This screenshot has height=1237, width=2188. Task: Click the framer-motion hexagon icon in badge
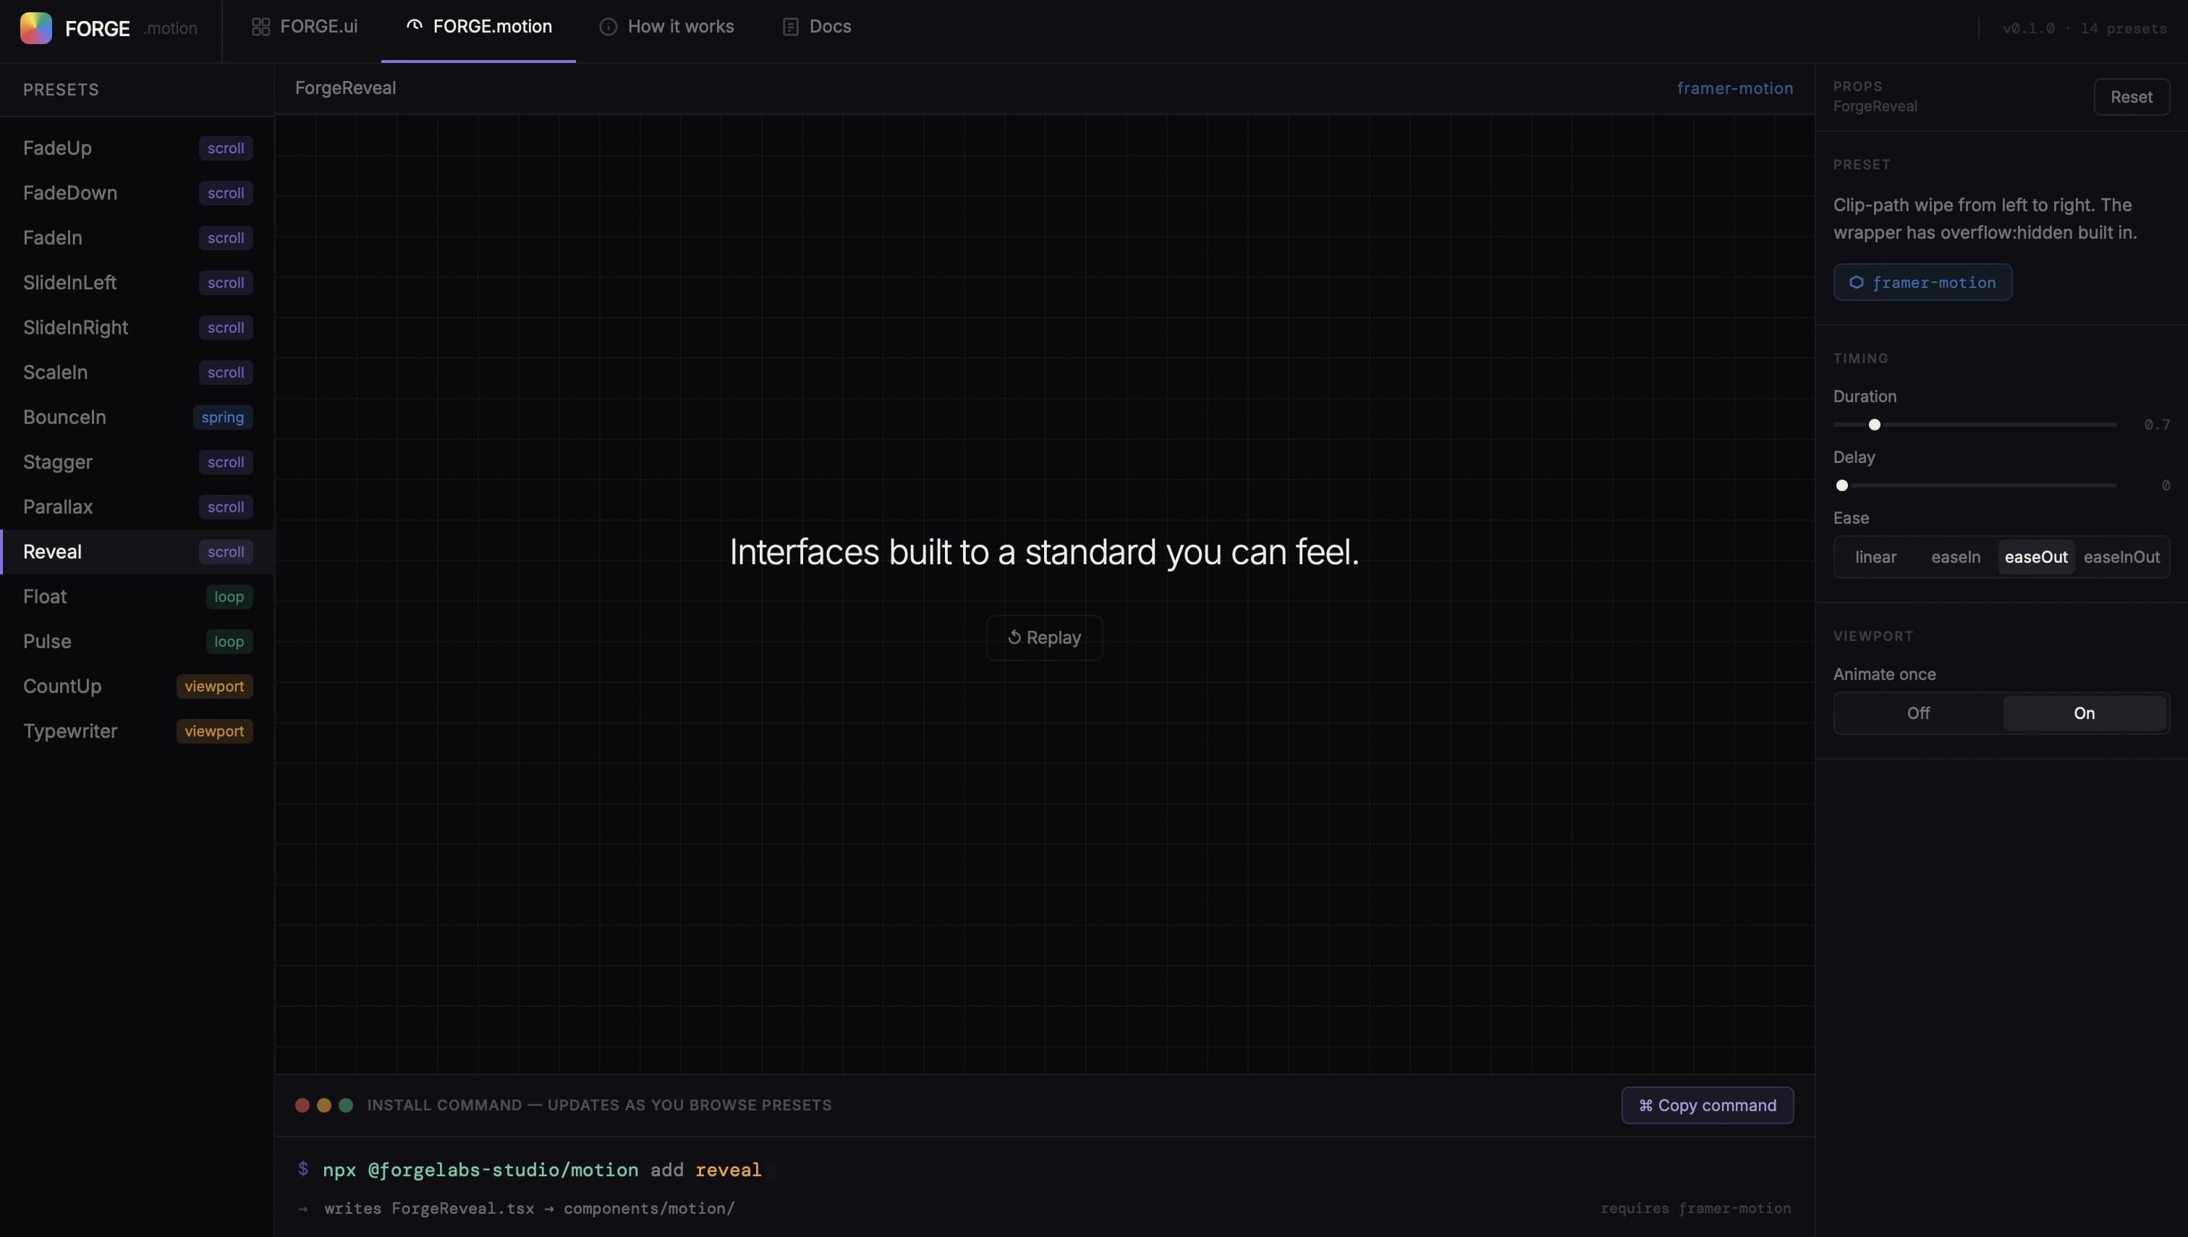(1857, 282)
